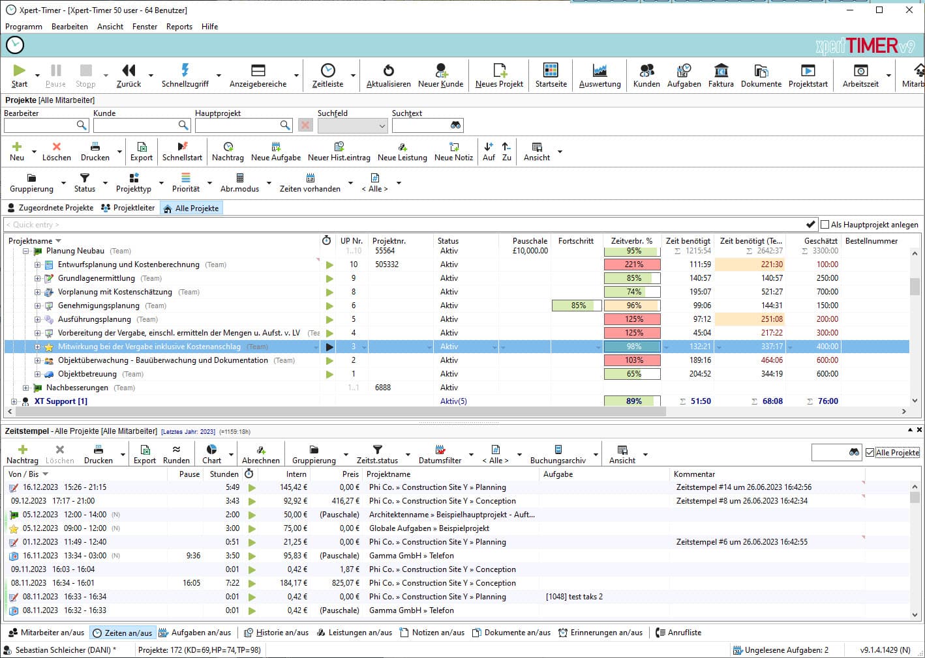Toggle Zeiten an/aus
This screenshot has height=658, width=925.
[123, 633]
